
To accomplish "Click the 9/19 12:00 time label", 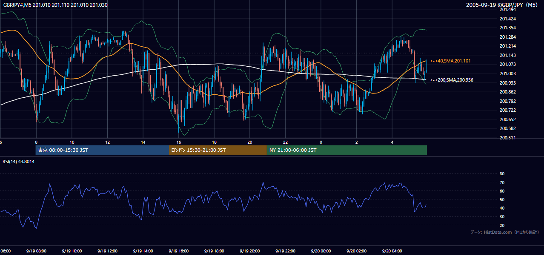I will point(107,251).
